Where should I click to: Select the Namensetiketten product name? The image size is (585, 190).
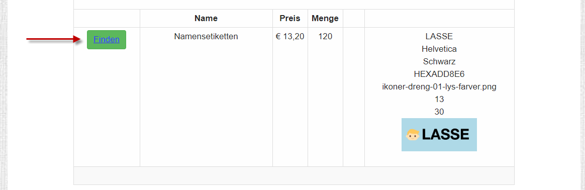pyautogui.click(x=206, y=37)
